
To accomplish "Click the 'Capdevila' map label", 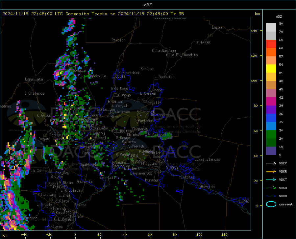I will coord(97,76).
